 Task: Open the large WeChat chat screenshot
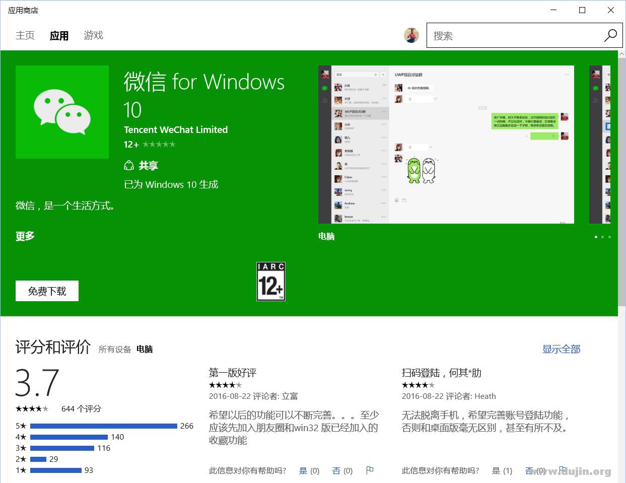(446, 145)
